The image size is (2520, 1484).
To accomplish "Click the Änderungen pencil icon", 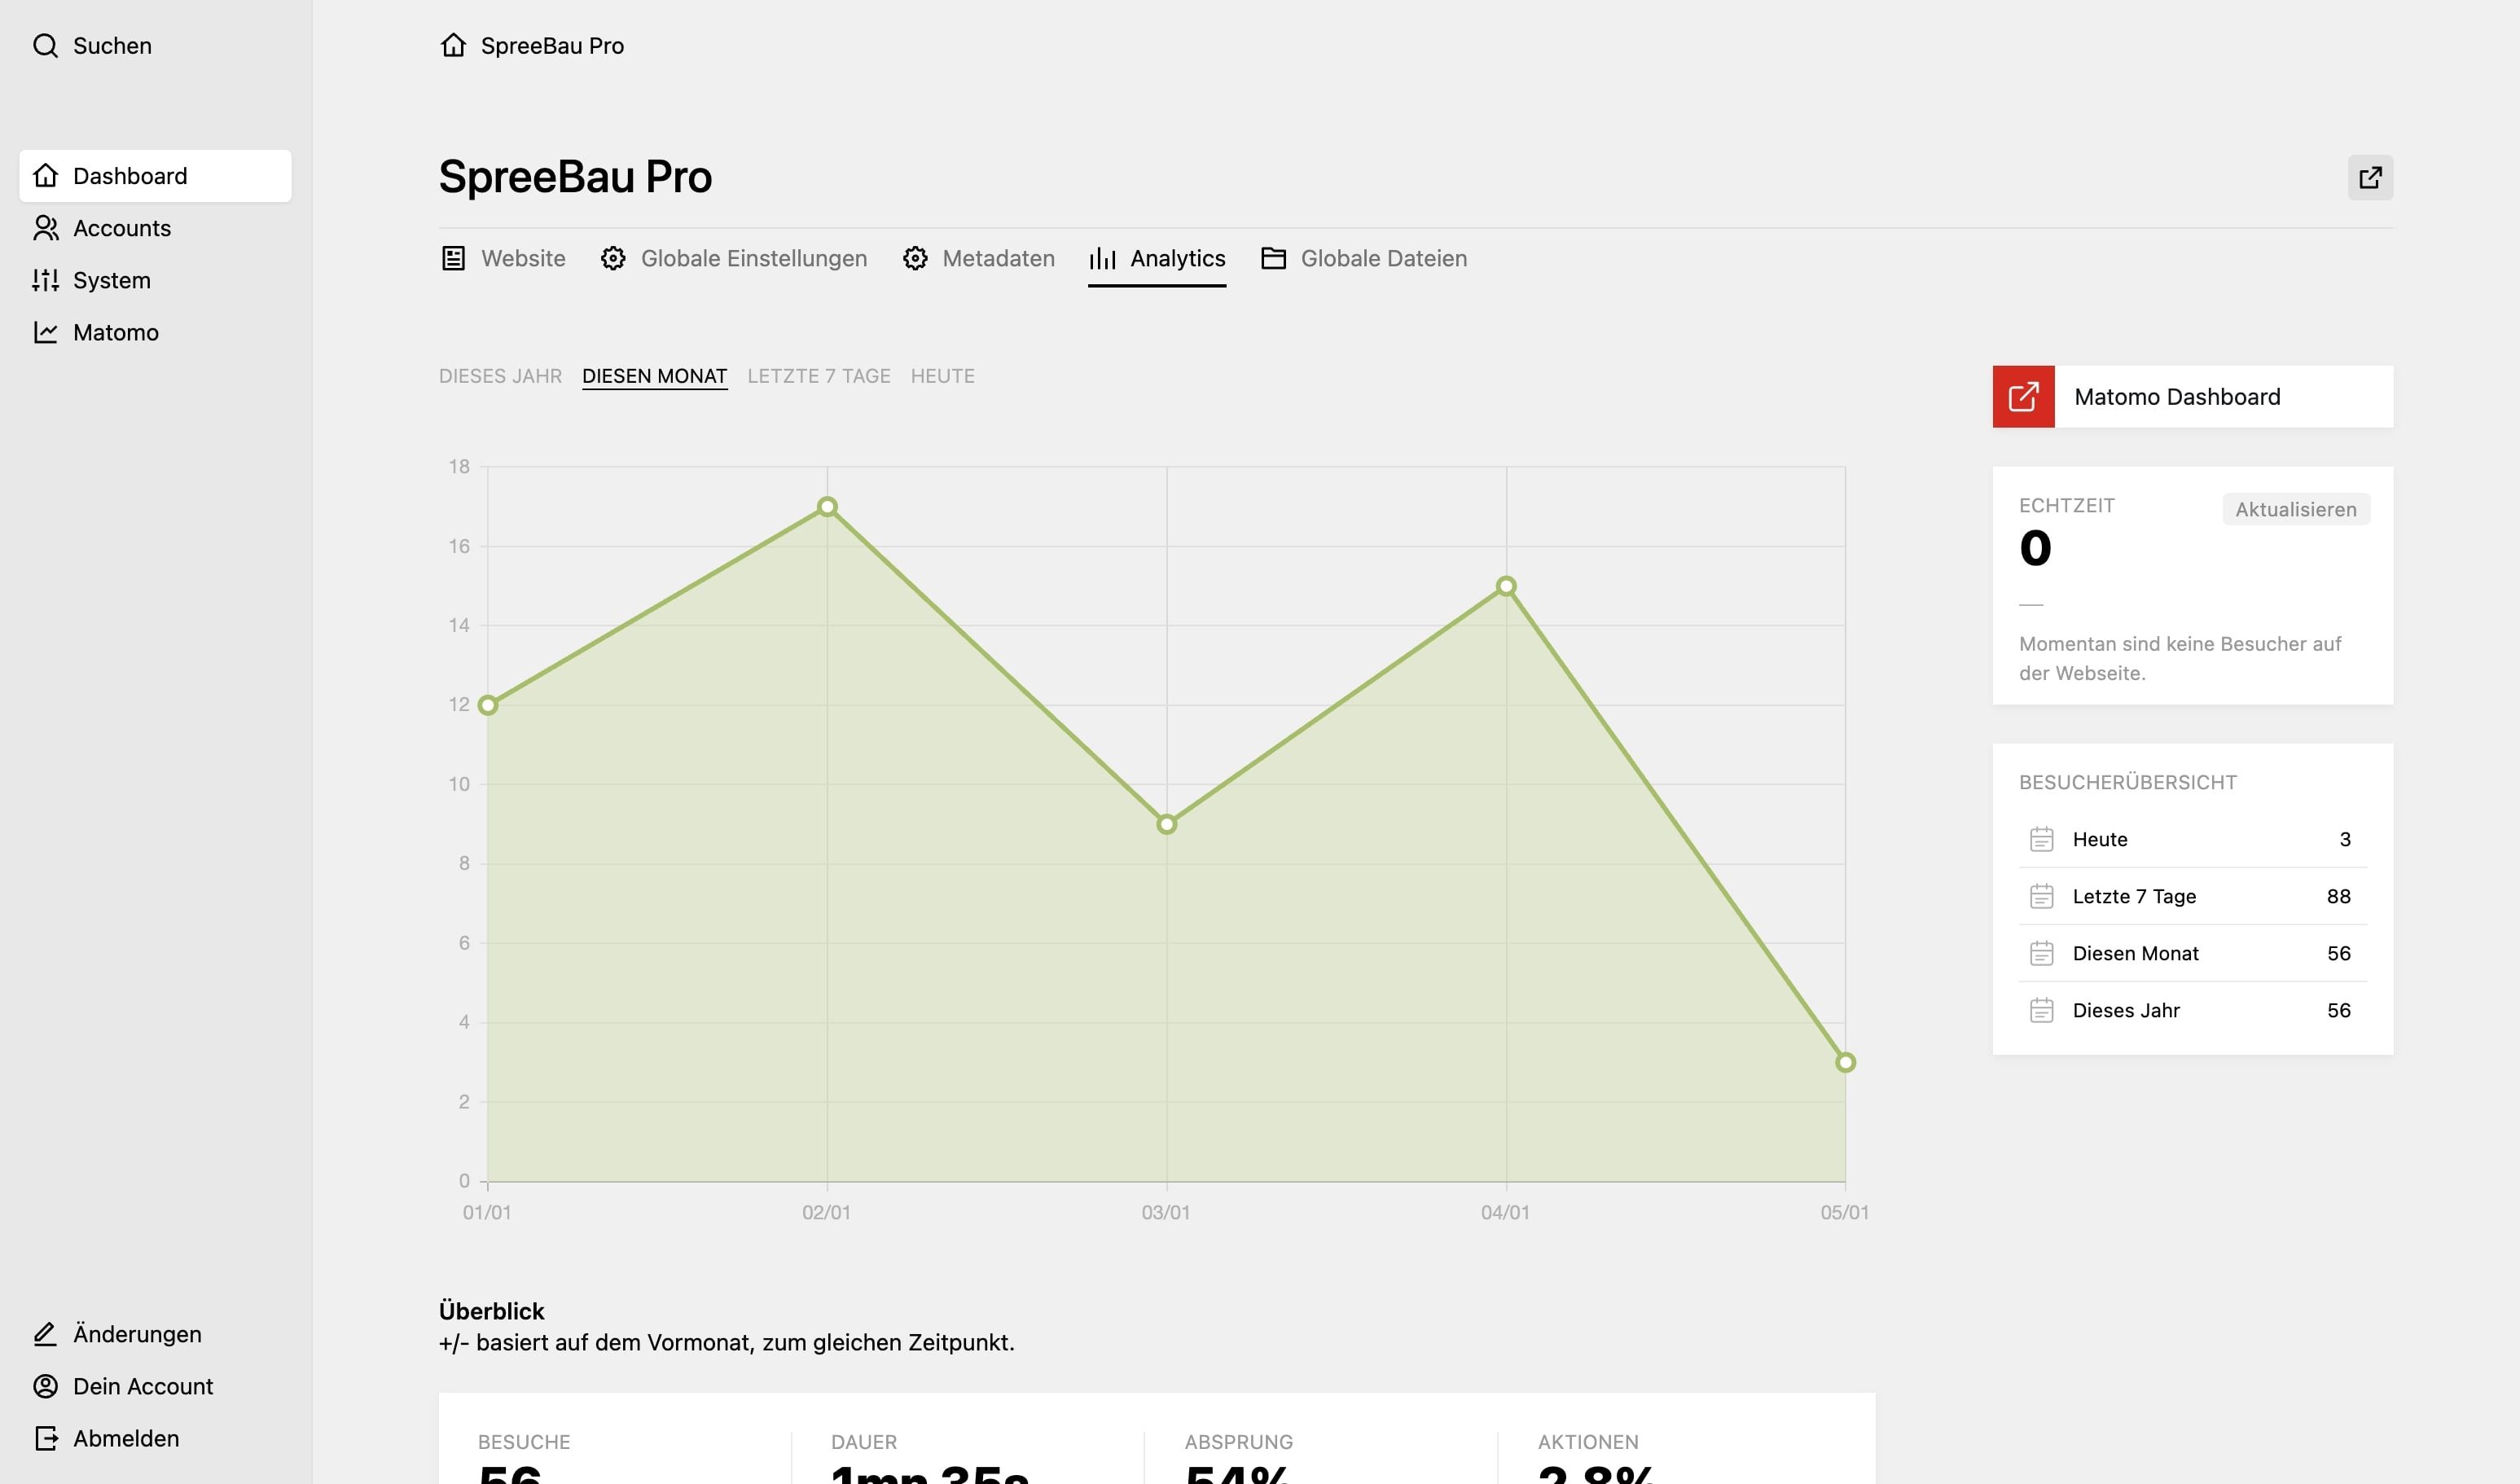I will point(45,1334).
